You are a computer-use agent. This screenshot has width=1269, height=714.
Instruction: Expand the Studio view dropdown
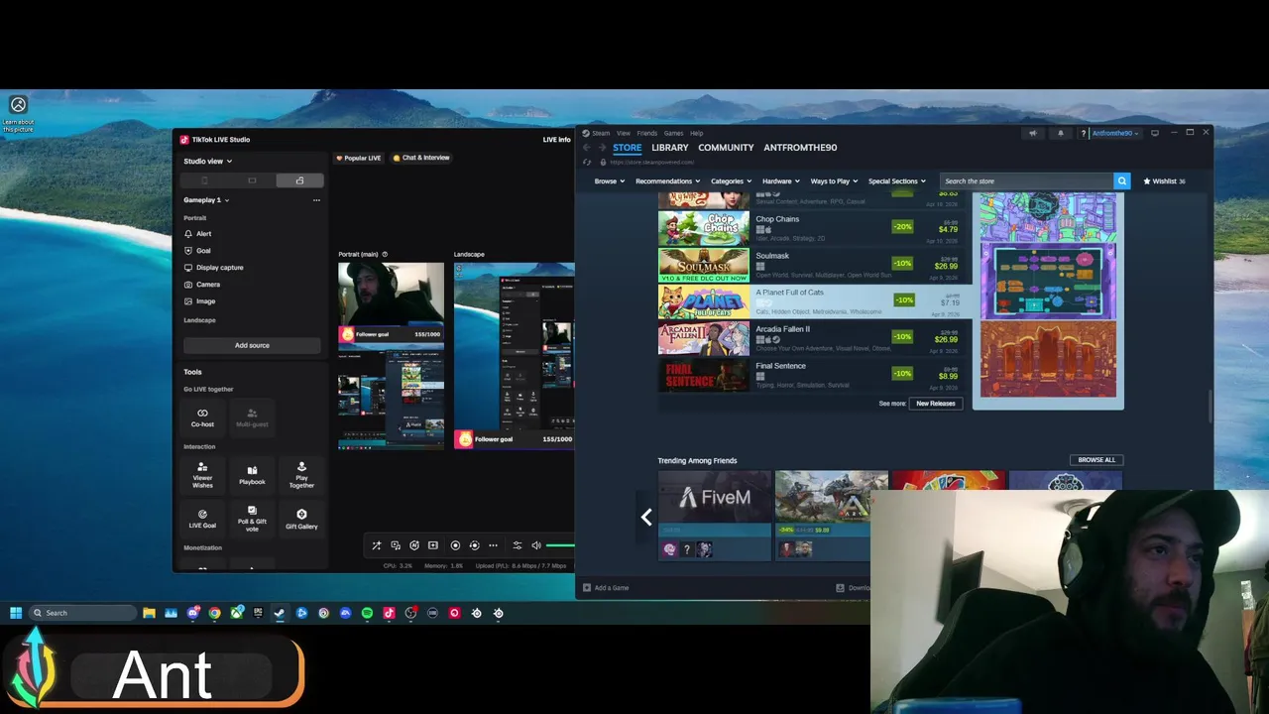point(207,162)
